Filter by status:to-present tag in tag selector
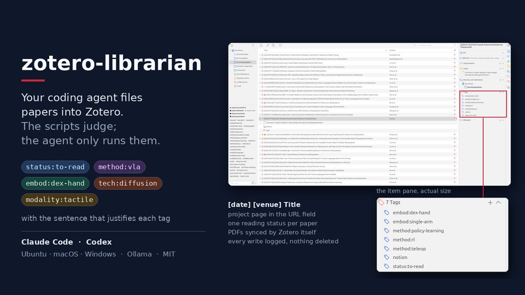Screen dimensions: 525x295 (x=237, y=114)
